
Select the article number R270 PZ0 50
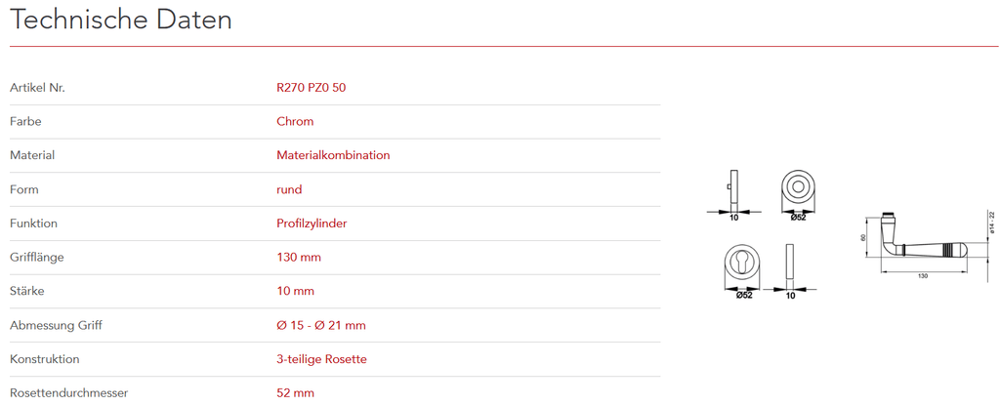(x=311, y=88)
